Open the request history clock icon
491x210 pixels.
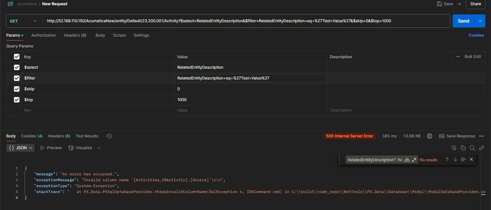pos(109,136)
